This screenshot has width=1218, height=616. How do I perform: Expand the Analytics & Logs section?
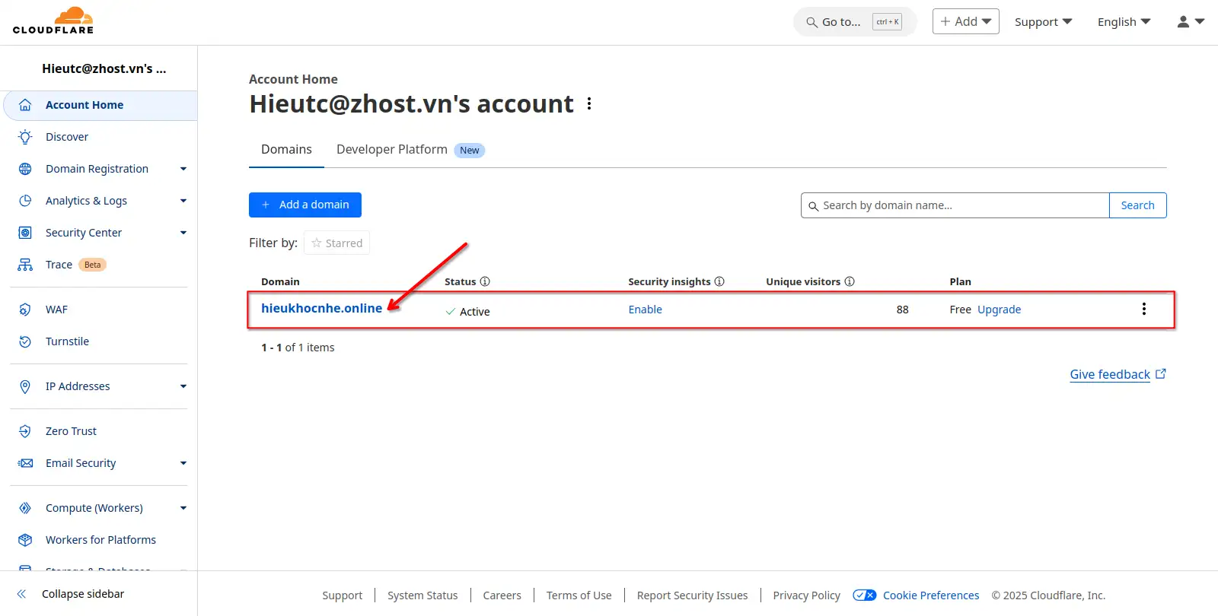point(183,201)
